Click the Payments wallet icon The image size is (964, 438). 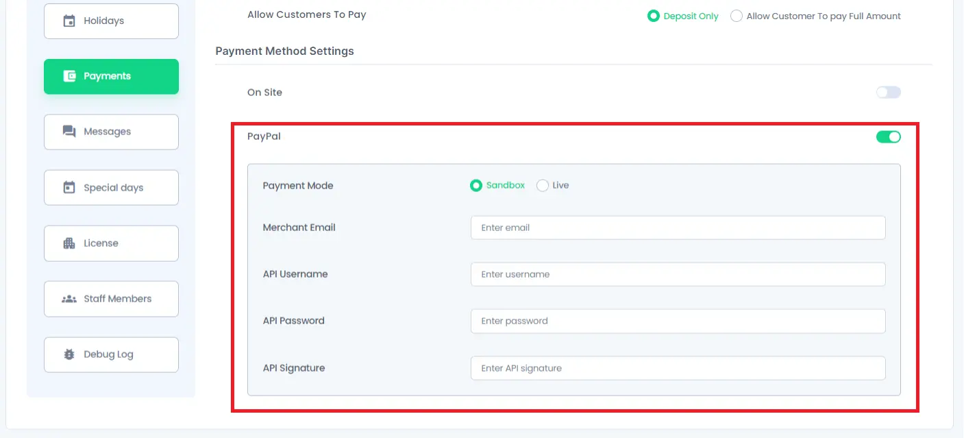coord(69,76)
